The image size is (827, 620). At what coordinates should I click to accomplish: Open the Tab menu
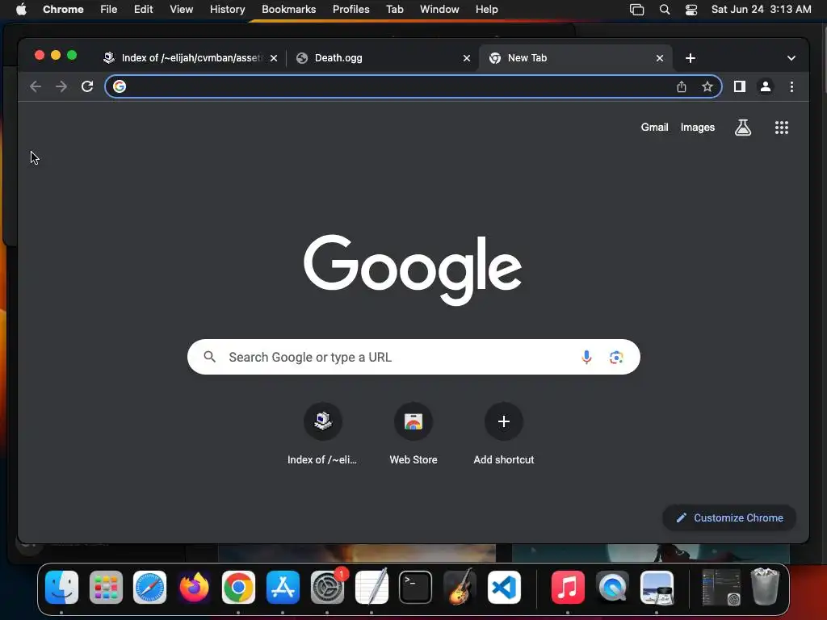394,10
